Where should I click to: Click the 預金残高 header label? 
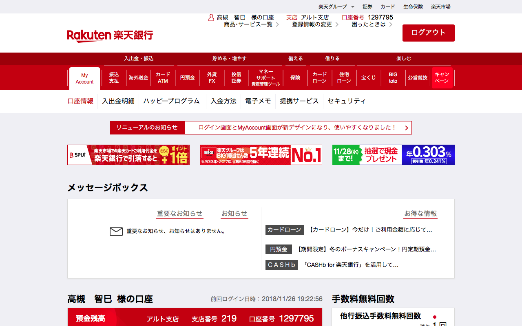click(91, 319)
